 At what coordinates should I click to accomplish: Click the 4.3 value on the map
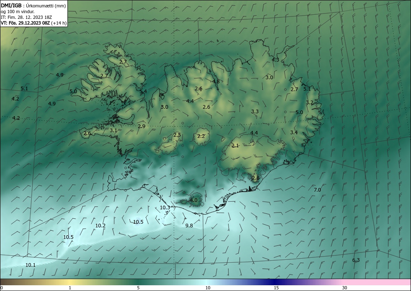pos(275,60)
